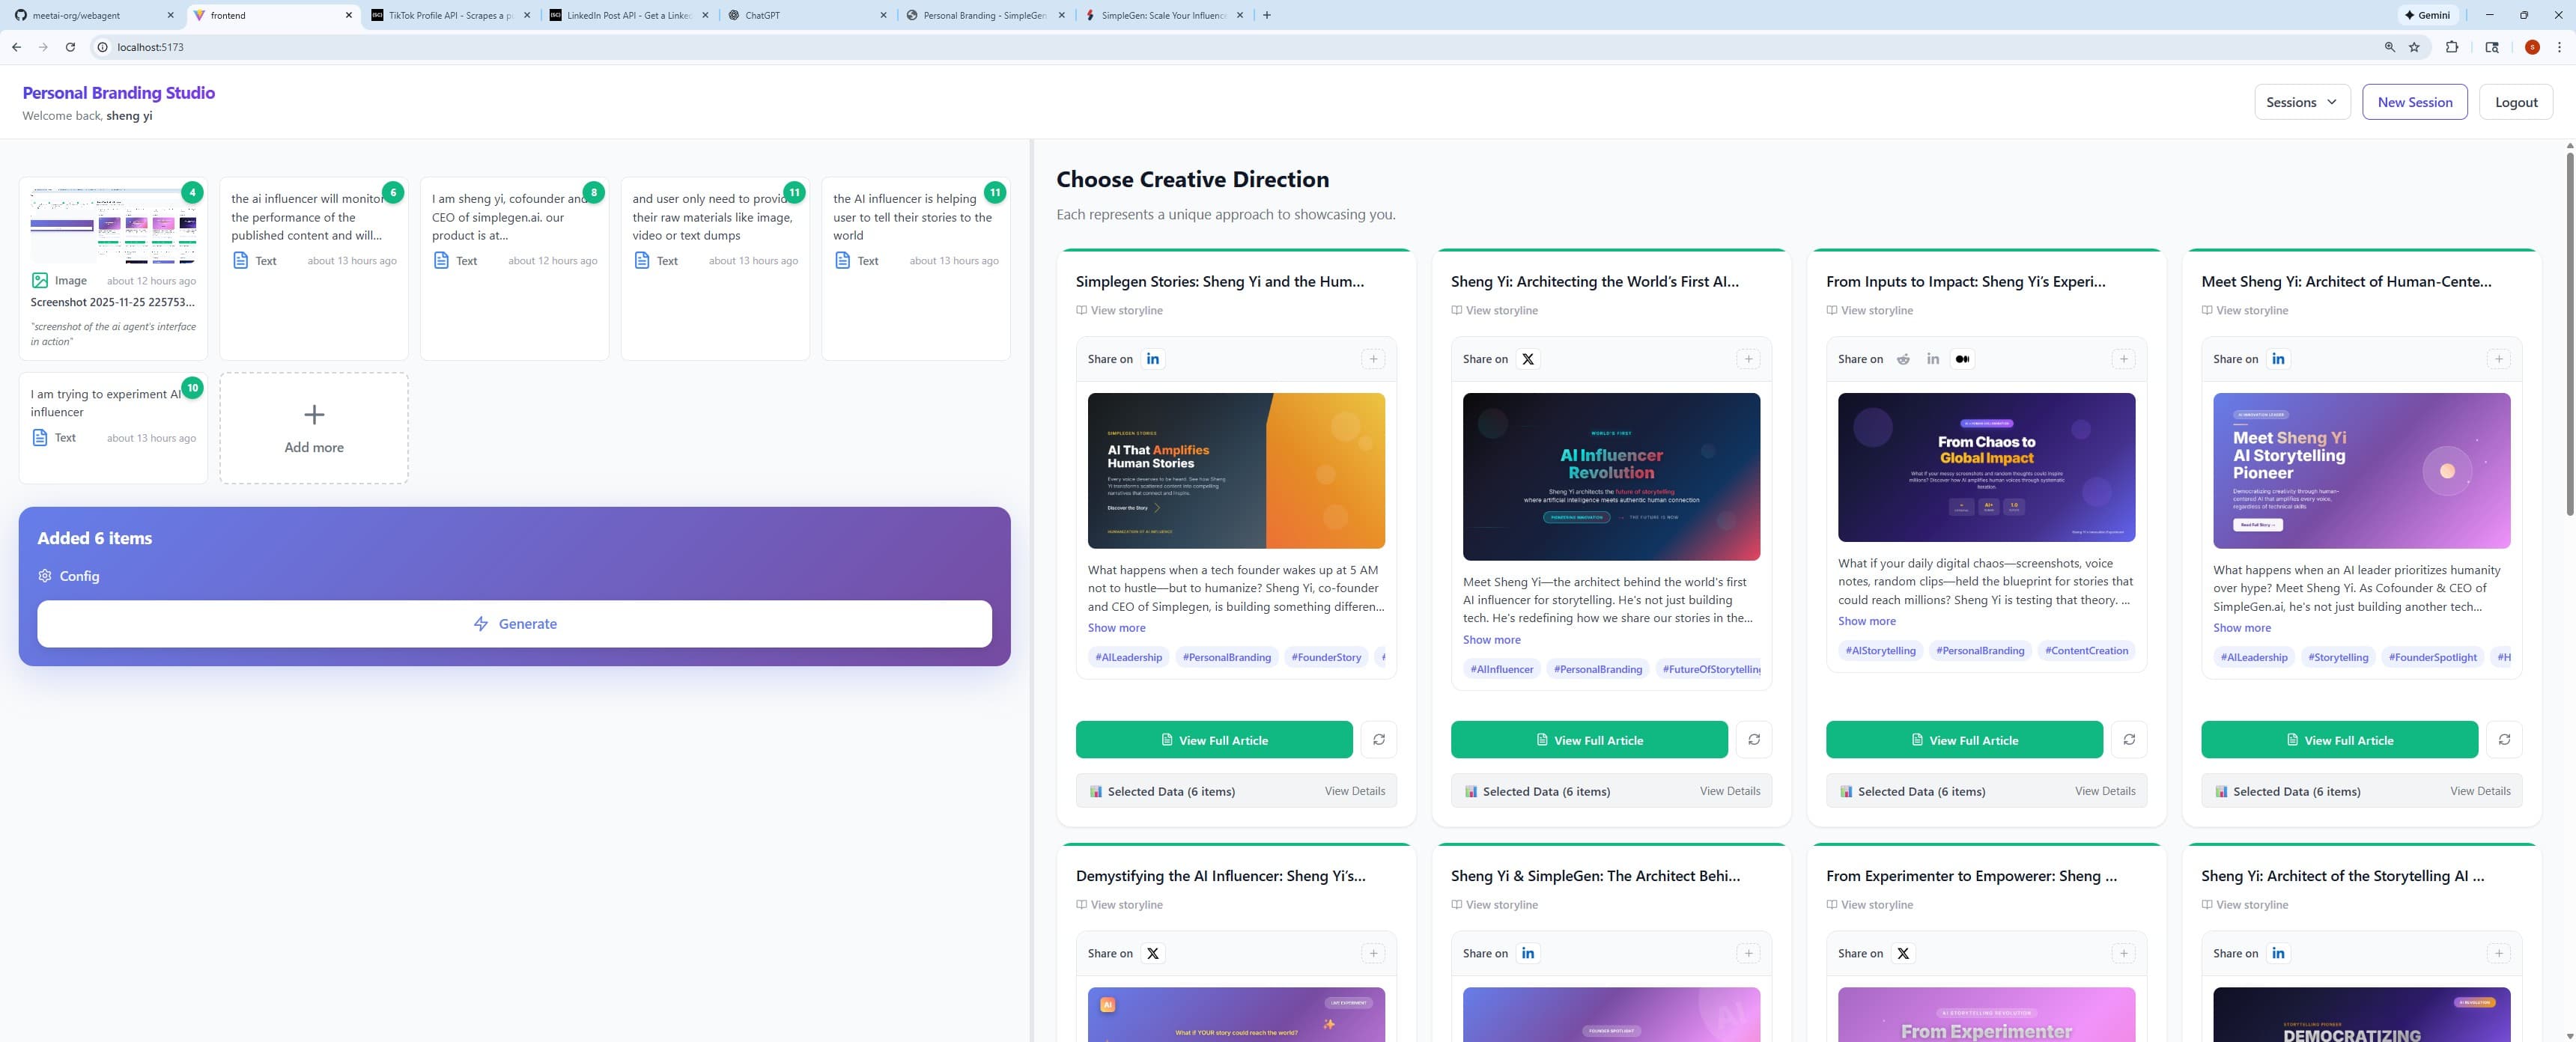The width and height of the screenshot is (2576, 1042).
Task: Click regenerate icon beside first View Full Article button
Action: click(1379, 740)
